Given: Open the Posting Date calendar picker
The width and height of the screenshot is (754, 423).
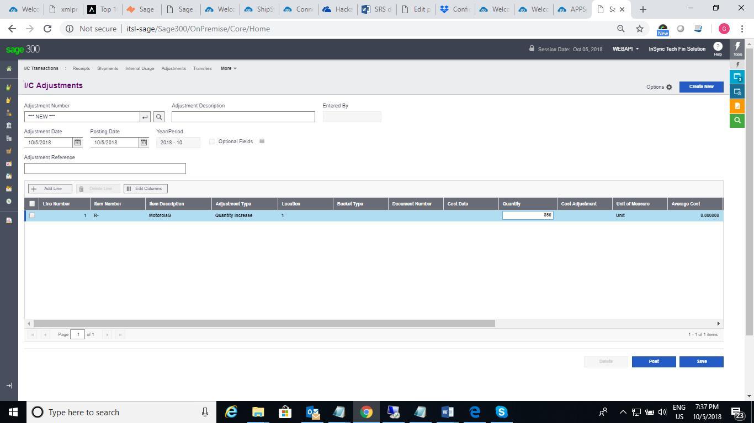Looking at the screenshot, I should tap(144, 143).
